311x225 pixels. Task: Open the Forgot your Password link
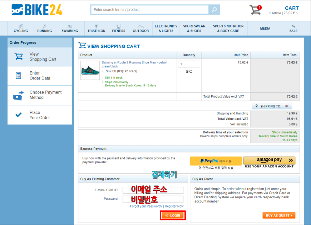[x=146, y=206]
